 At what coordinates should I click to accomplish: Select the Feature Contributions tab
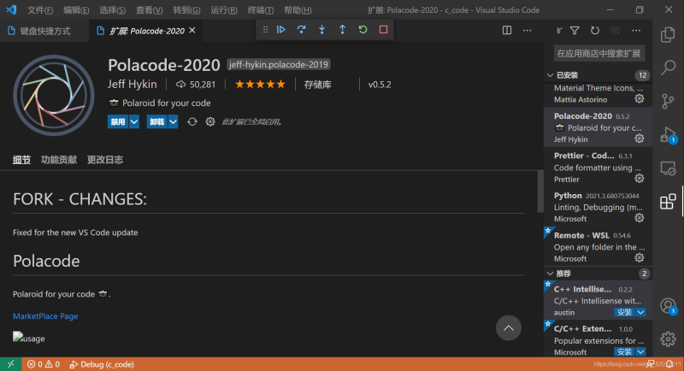(59, 160)
